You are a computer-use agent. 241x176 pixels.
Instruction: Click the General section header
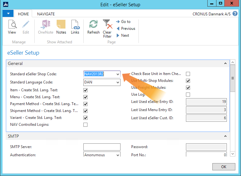(x=118, y=63)
